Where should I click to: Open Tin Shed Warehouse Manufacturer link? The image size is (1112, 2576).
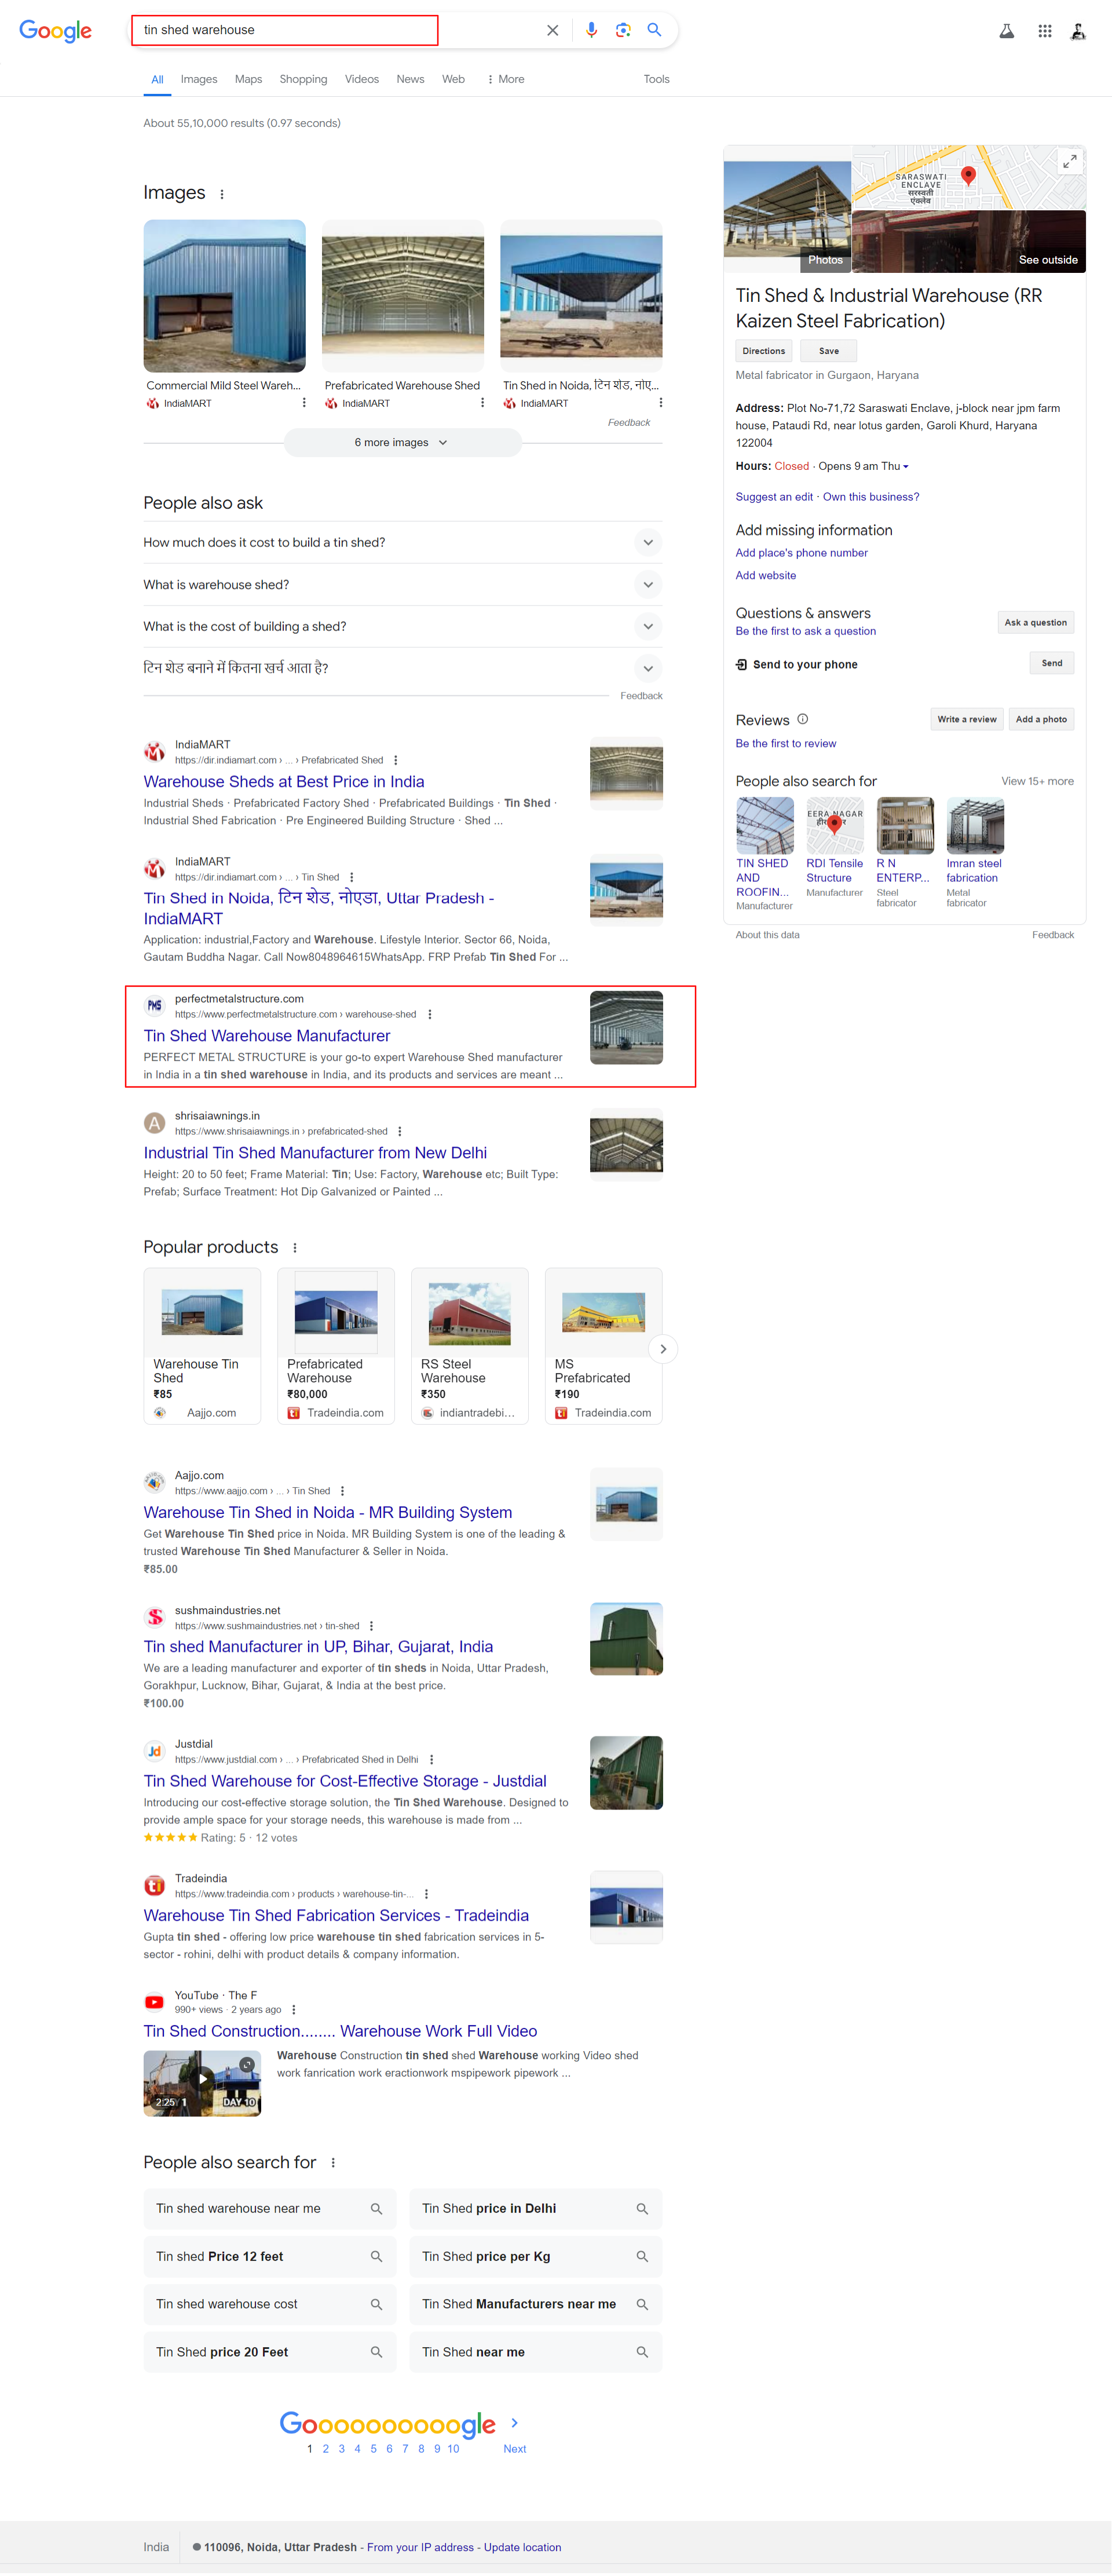pyautogui.click(x=267, y=1036)
